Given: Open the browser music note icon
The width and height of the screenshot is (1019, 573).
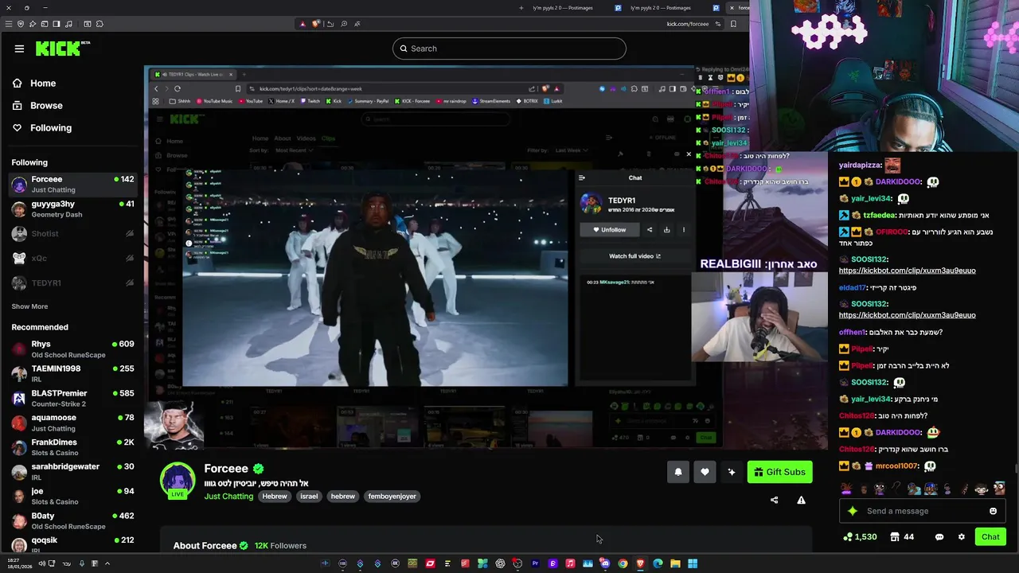Looking at the screenshot, I should click(68, 24).
